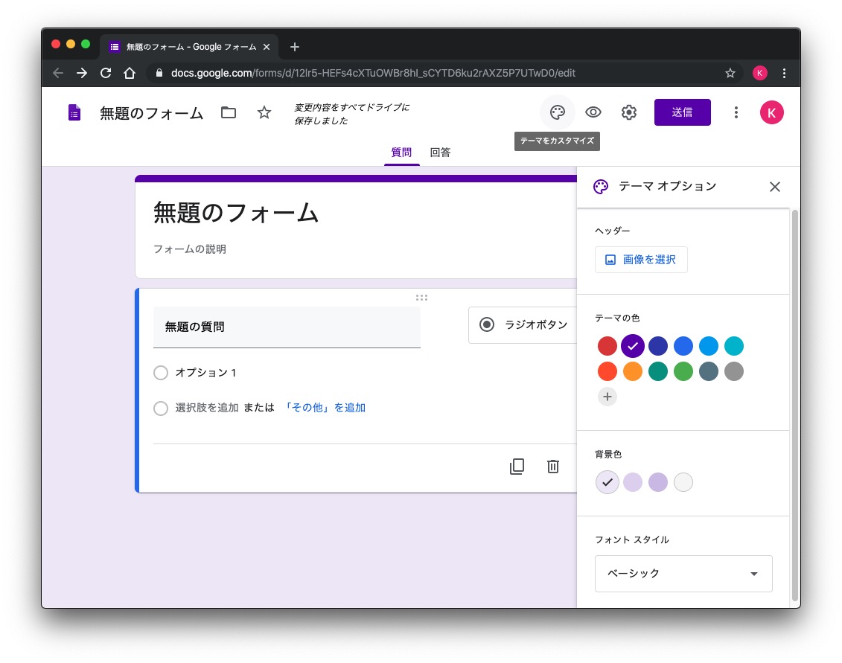Choose the red theme color swatch
The height and width of the screenshot is (663, 842).
607,346
